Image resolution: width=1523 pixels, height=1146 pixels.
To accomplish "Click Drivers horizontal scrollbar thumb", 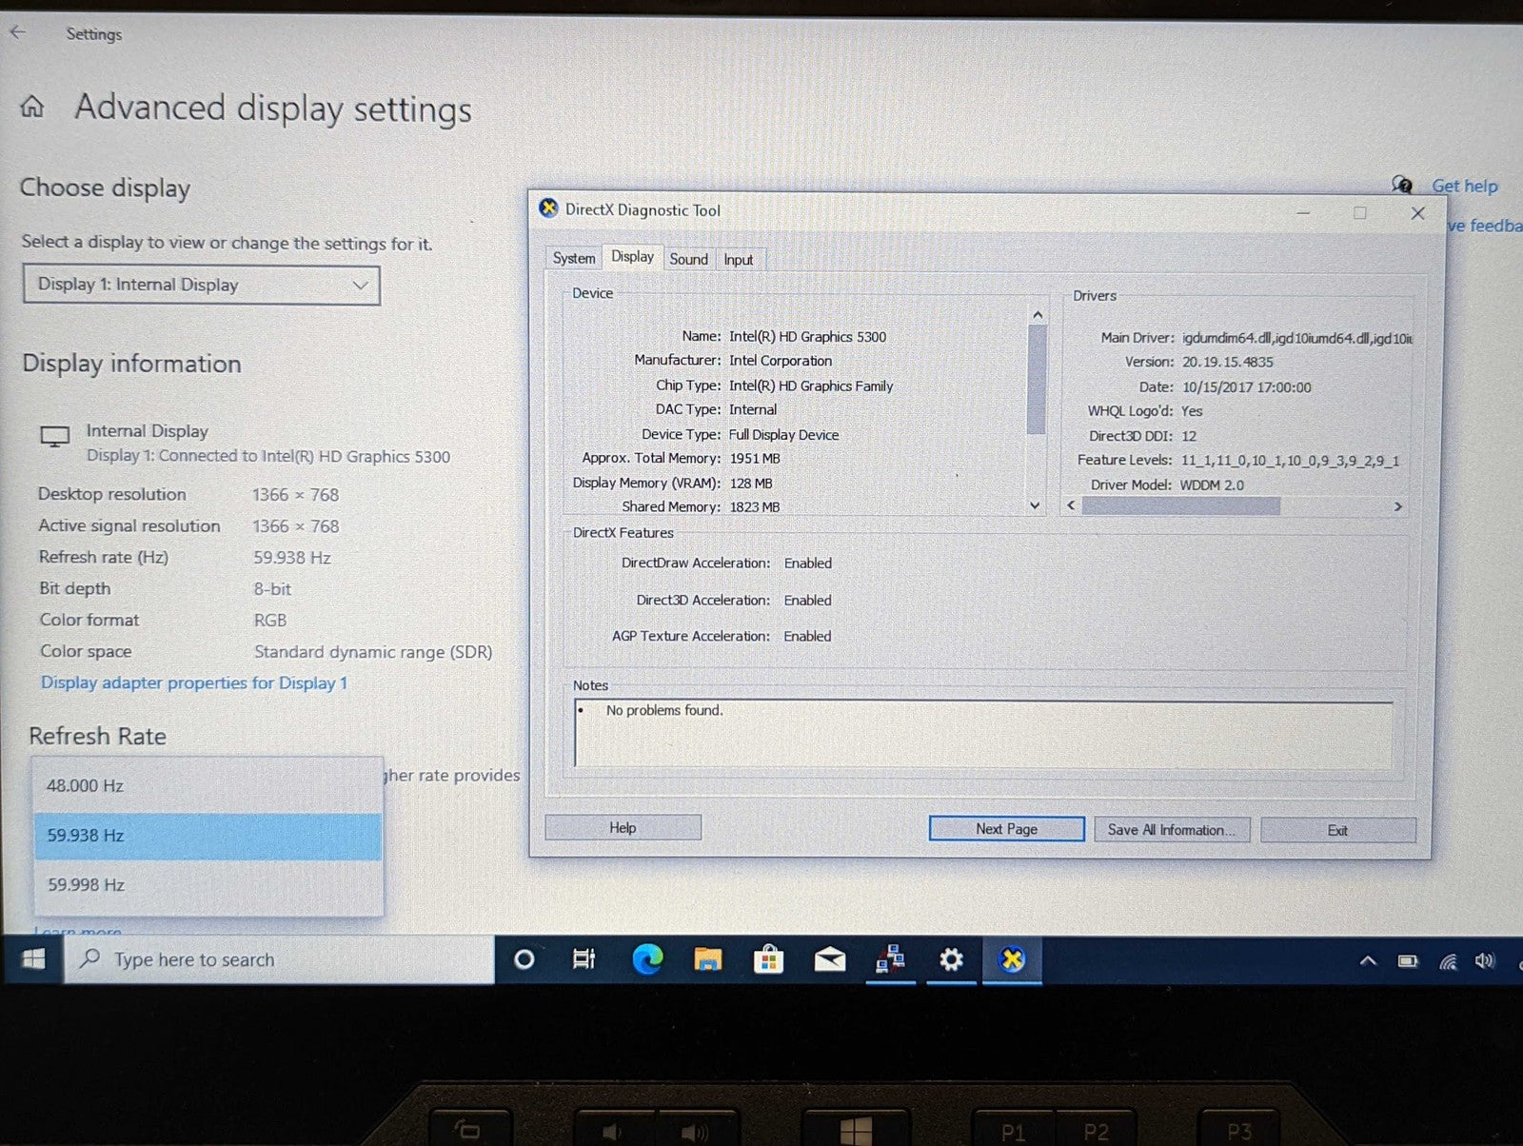I will (x=1180, y=505).
